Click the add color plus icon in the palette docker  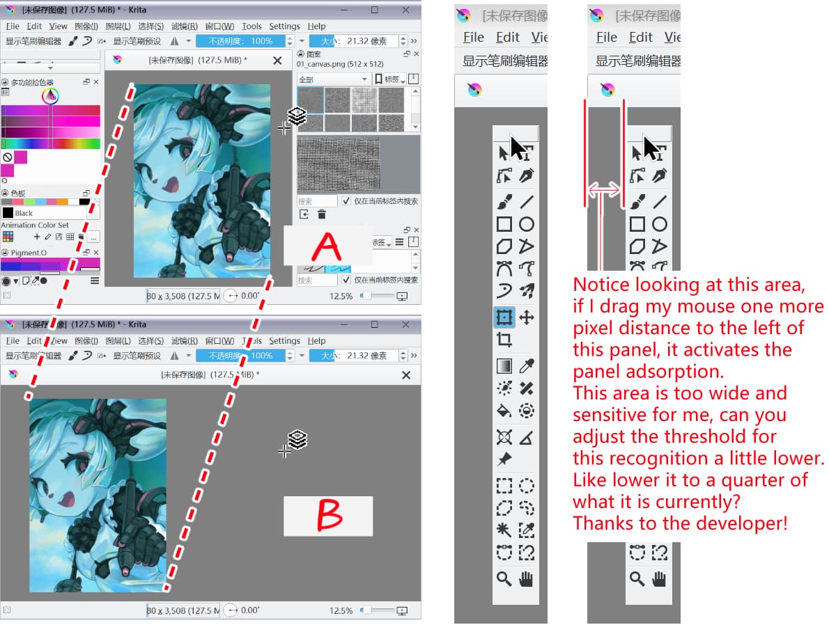[36, 237]
